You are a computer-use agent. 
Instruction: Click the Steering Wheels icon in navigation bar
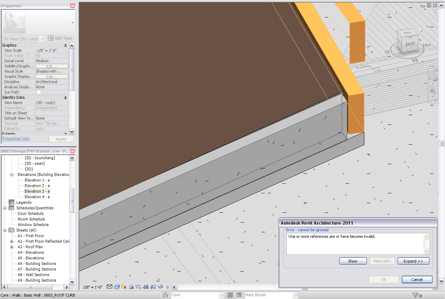click(x=432, y=77)
